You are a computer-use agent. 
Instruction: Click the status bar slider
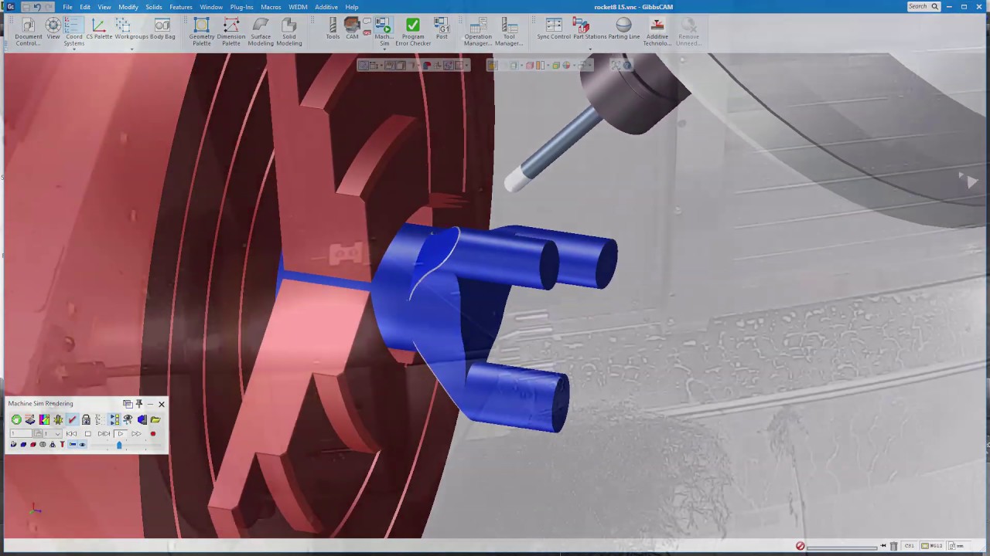pyautogui.click(x=842, y=547)
